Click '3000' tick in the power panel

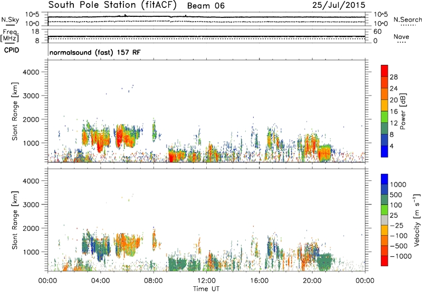pos(31,96)
